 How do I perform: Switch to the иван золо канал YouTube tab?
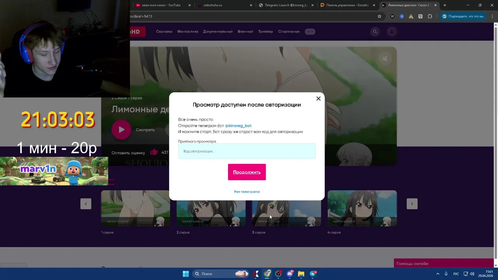(161, 5)
